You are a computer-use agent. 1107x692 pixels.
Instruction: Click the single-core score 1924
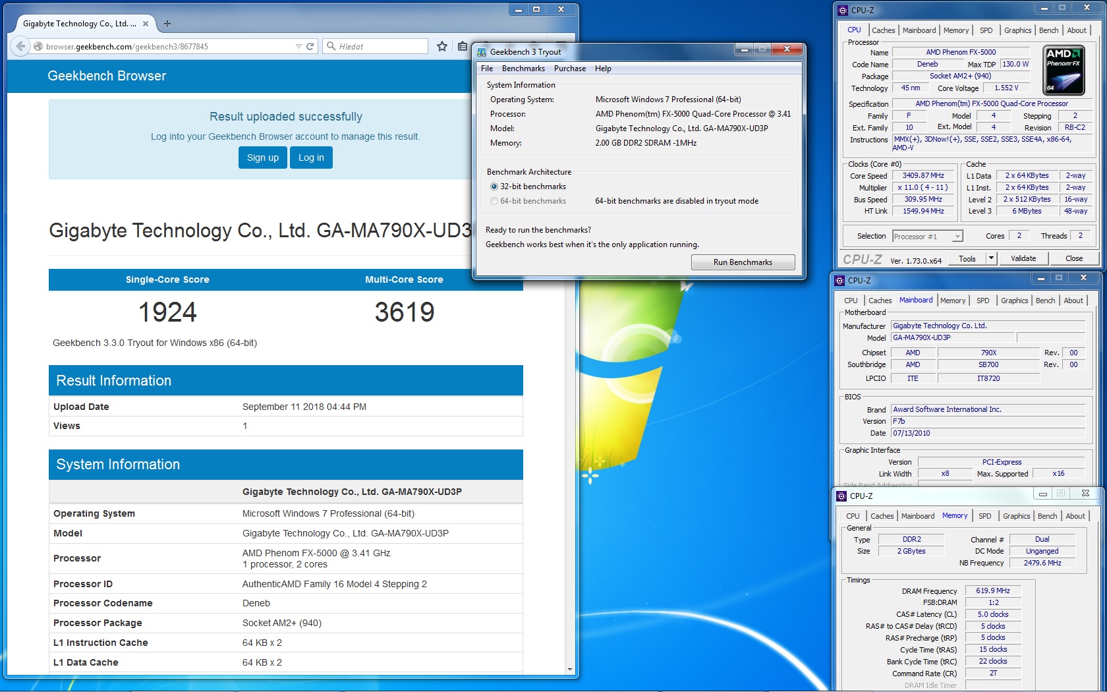pos(167,312)
